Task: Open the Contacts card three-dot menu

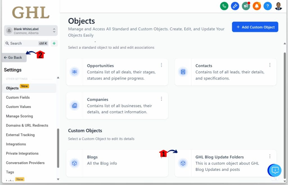Action: coord(270,65)
